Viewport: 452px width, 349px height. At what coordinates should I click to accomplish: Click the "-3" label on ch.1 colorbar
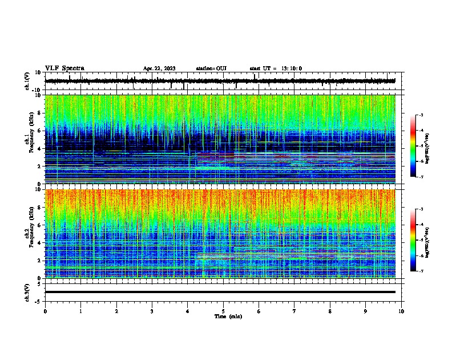(x=421, y=115)
